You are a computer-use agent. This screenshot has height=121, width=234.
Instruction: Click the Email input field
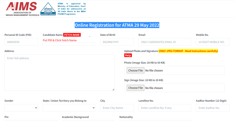pos(165,42)
